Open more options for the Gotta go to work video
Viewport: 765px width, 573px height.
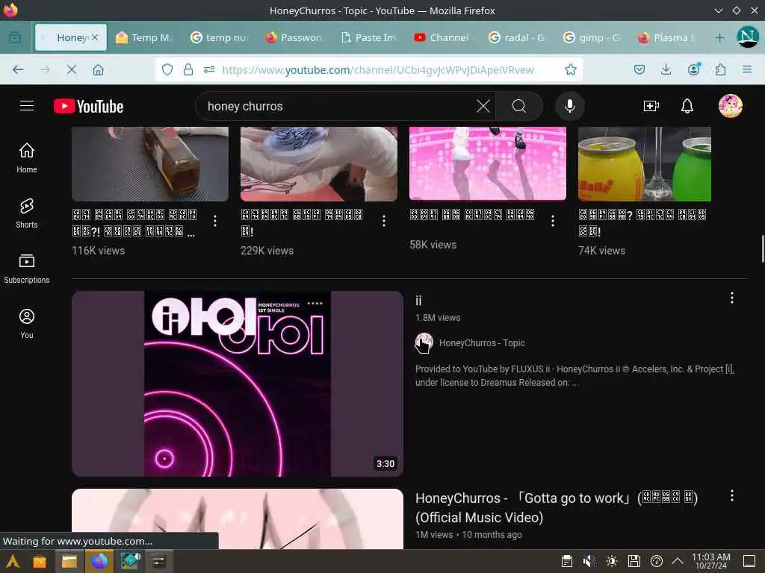click(x=732, y=495)
